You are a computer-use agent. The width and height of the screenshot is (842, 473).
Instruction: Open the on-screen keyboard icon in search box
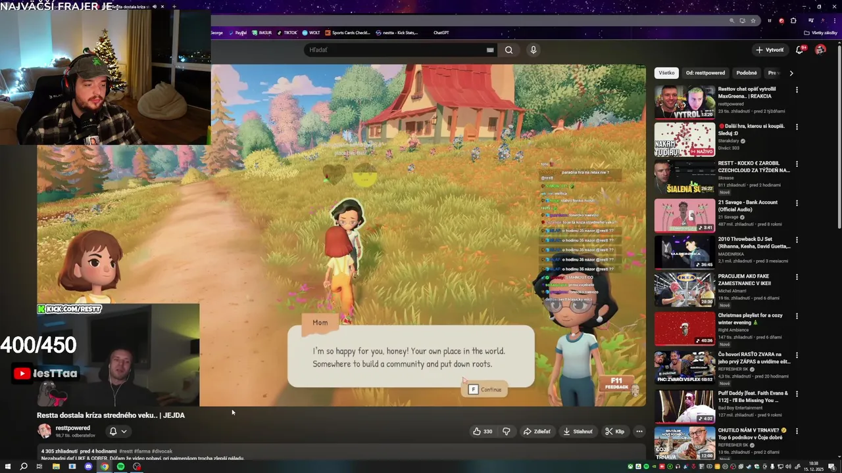tap(490, 50)
